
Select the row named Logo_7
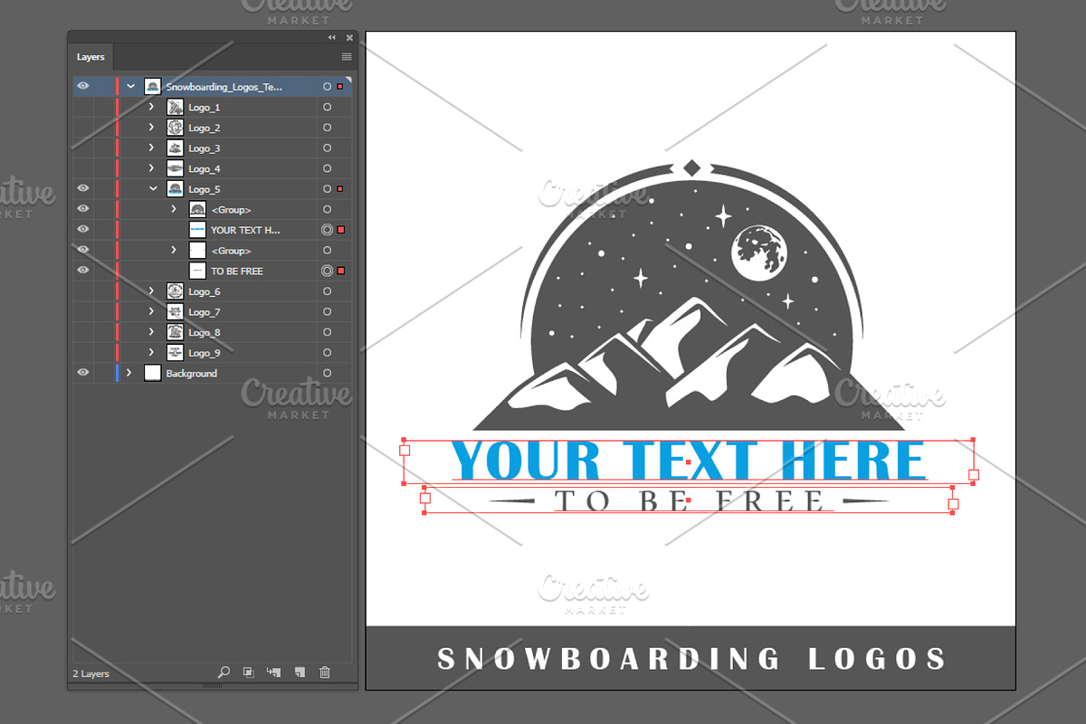click(213, 312)
